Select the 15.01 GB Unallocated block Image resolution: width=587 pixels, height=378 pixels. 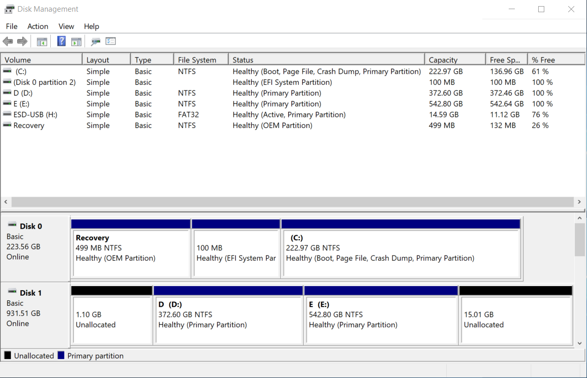516,316
